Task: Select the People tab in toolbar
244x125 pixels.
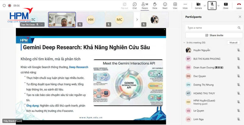Action: click(145, 5)
